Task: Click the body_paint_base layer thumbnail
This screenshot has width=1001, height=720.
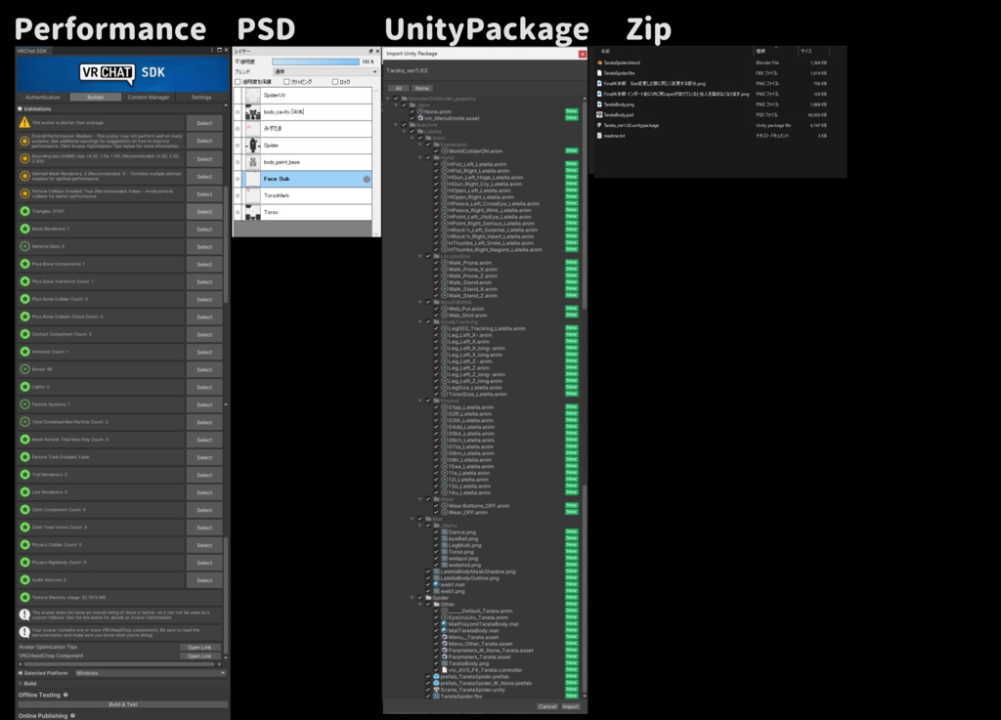Action: [x=253, y=162]
